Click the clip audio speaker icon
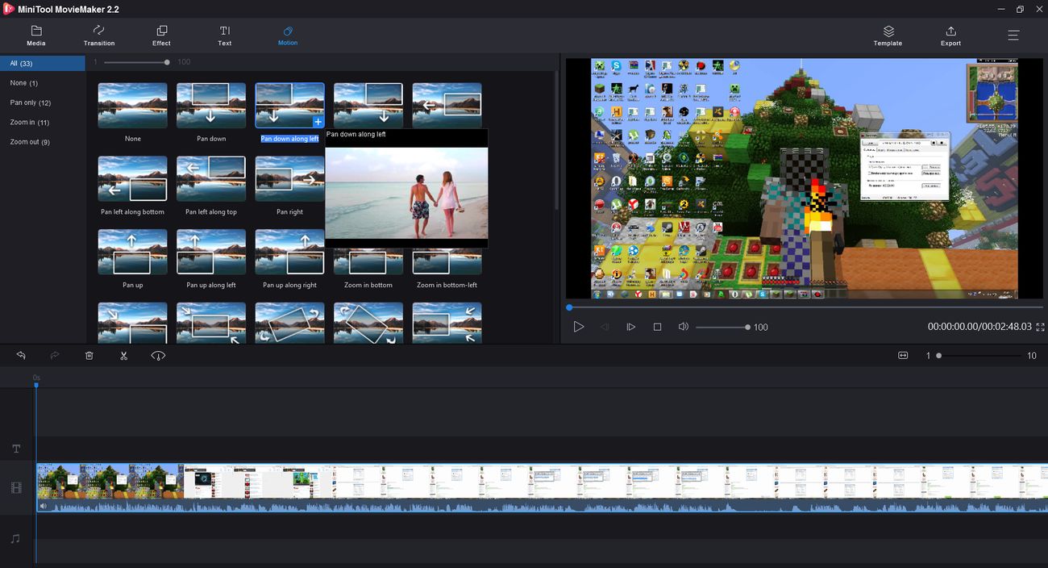 pos(44,506)
